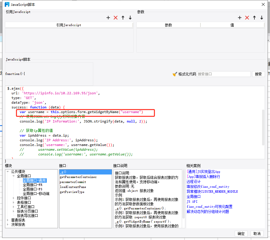Expand the 普通报表 tree node
This screenshot has height=240, width=270.
pyautogui.click(x=8, y=220)
